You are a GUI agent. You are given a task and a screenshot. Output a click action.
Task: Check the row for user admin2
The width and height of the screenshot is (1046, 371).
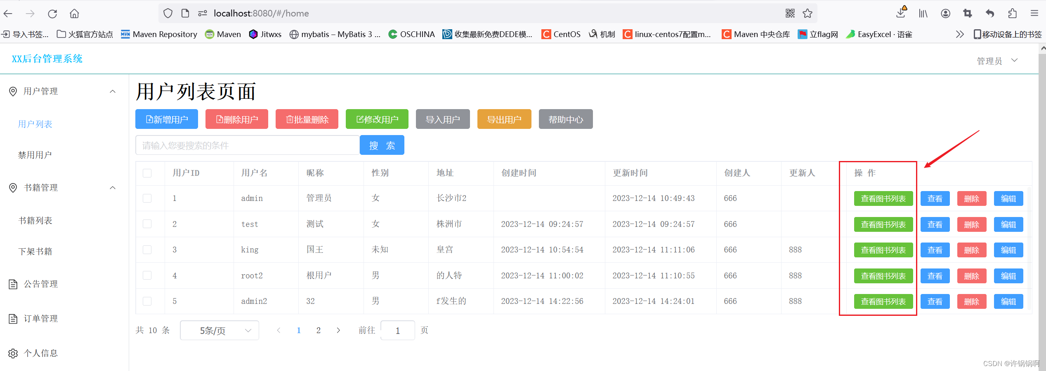147,301
